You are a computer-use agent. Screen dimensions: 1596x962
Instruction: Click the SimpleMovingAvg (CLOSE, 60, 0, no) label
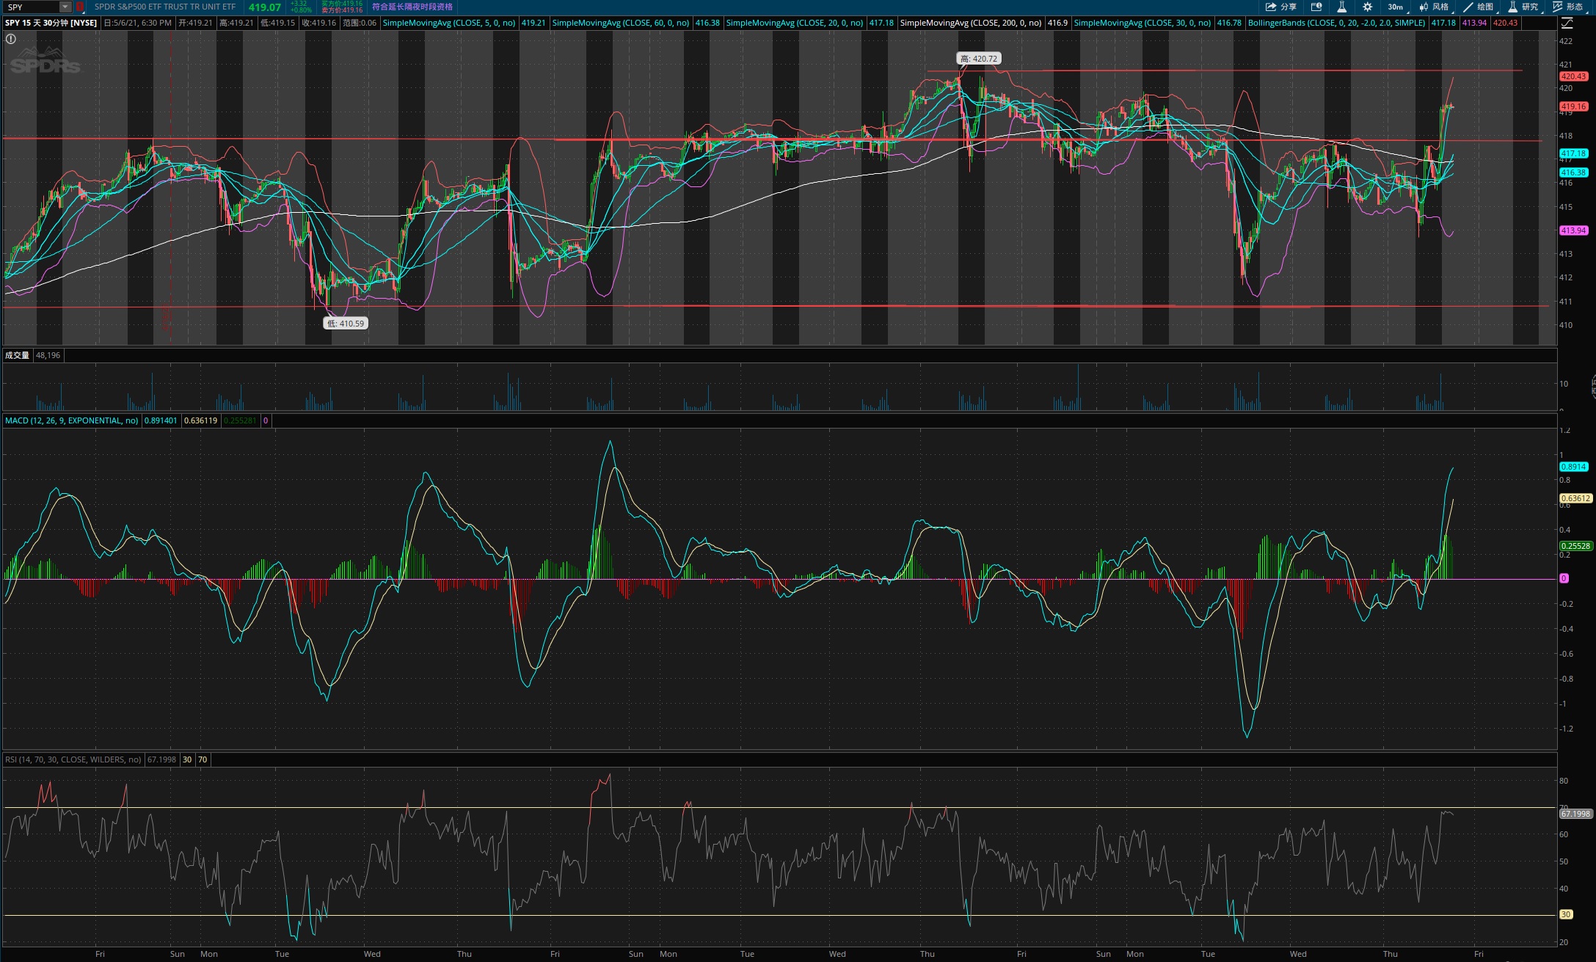point(620,23)
